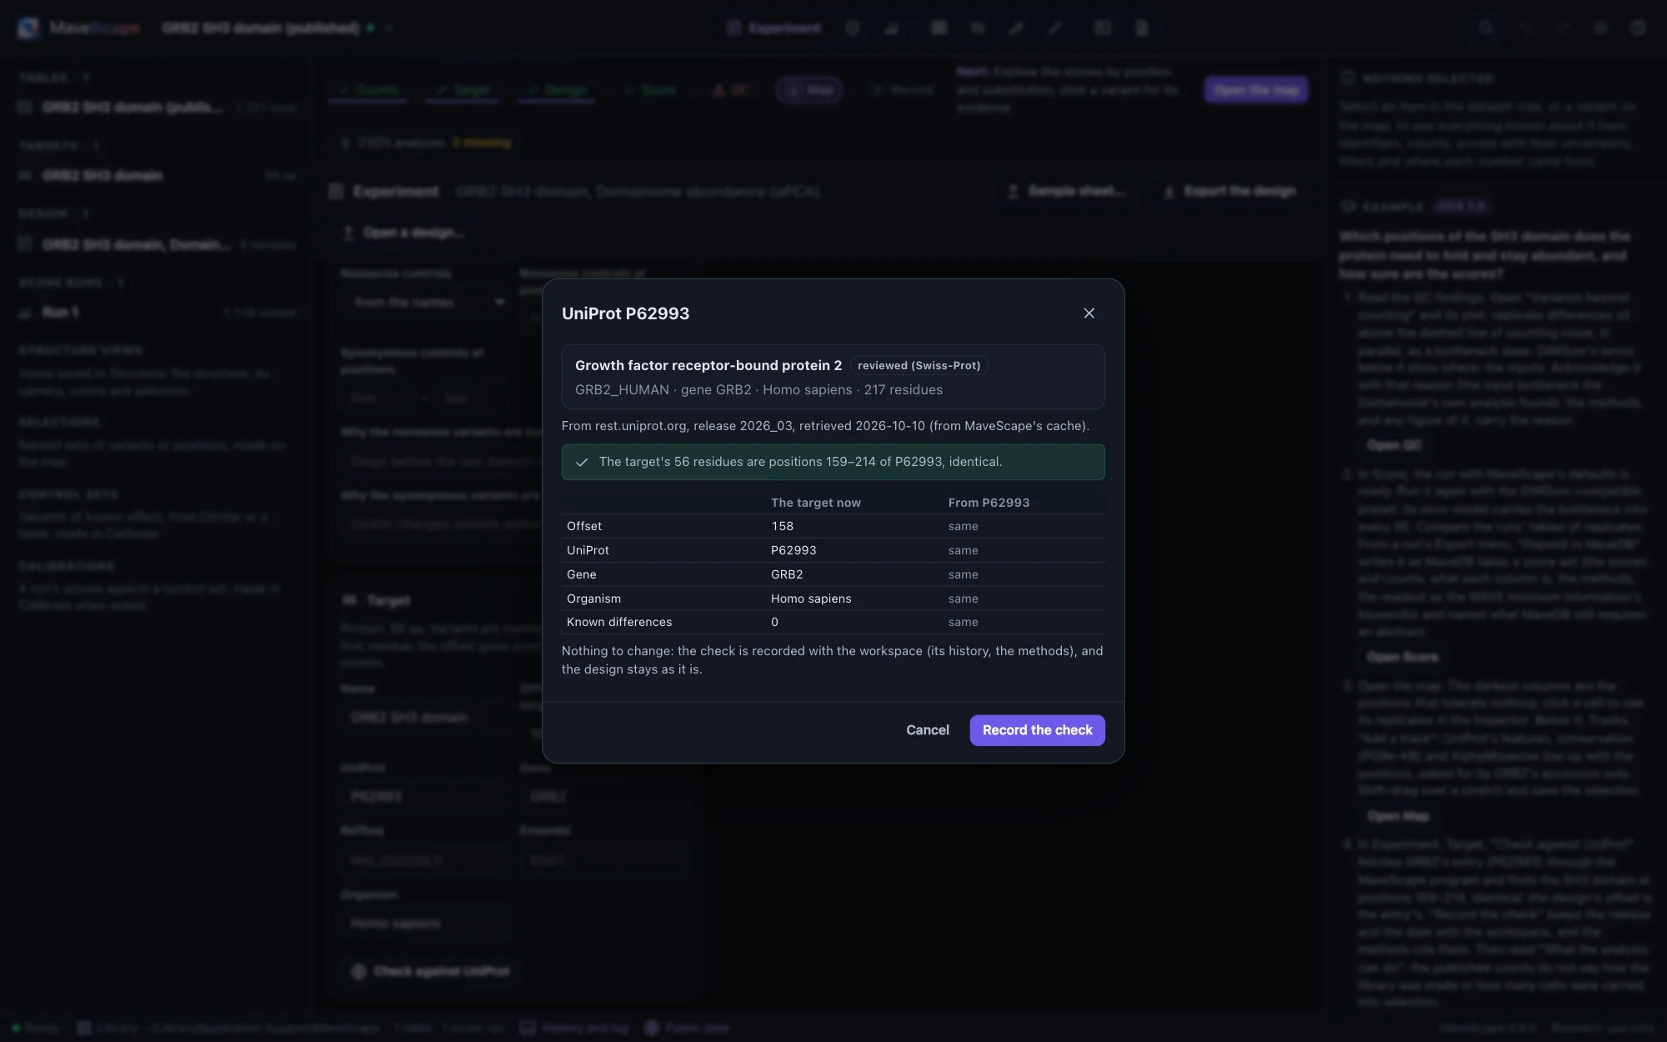Open History and log in the status bar
The height and width of the screenshot is (1042, 1667).
(574, 1028)
